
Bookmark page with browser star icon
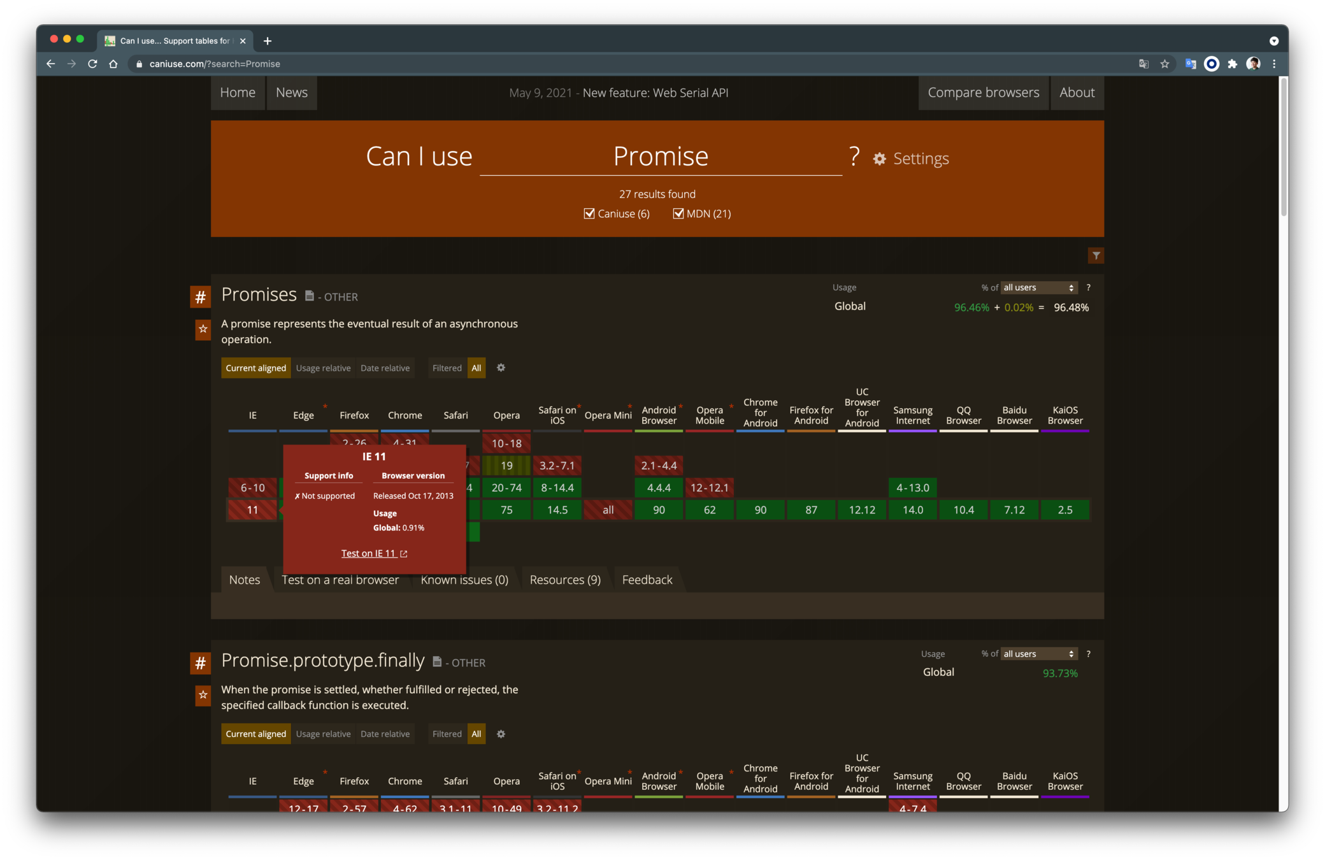(x=1164, y=64)
